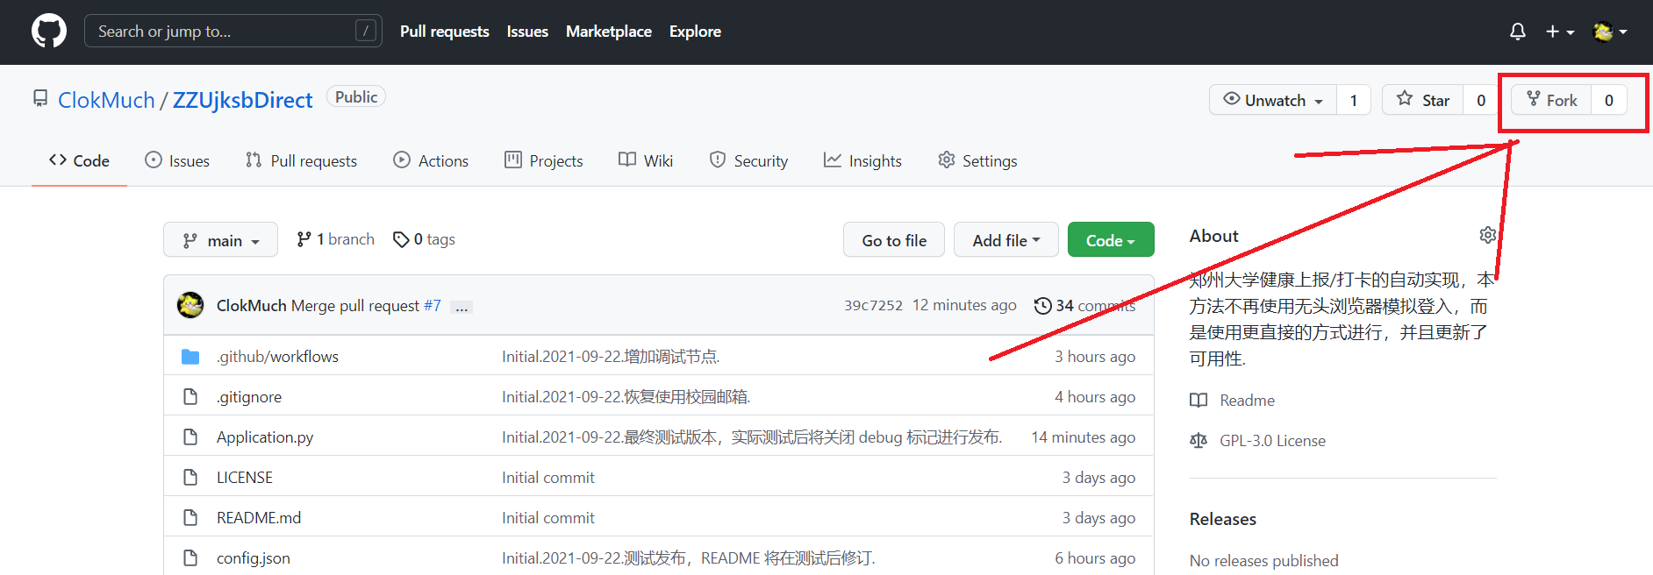Open the Security tab
Viewport: 1653px width, 575px height.
(748, 160)
